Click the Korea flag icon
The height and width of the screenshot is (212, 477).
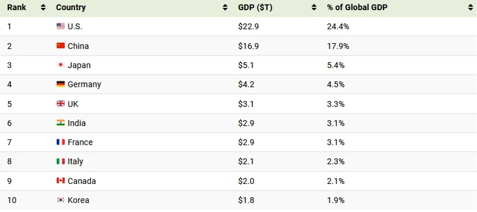tap(61, 200)
